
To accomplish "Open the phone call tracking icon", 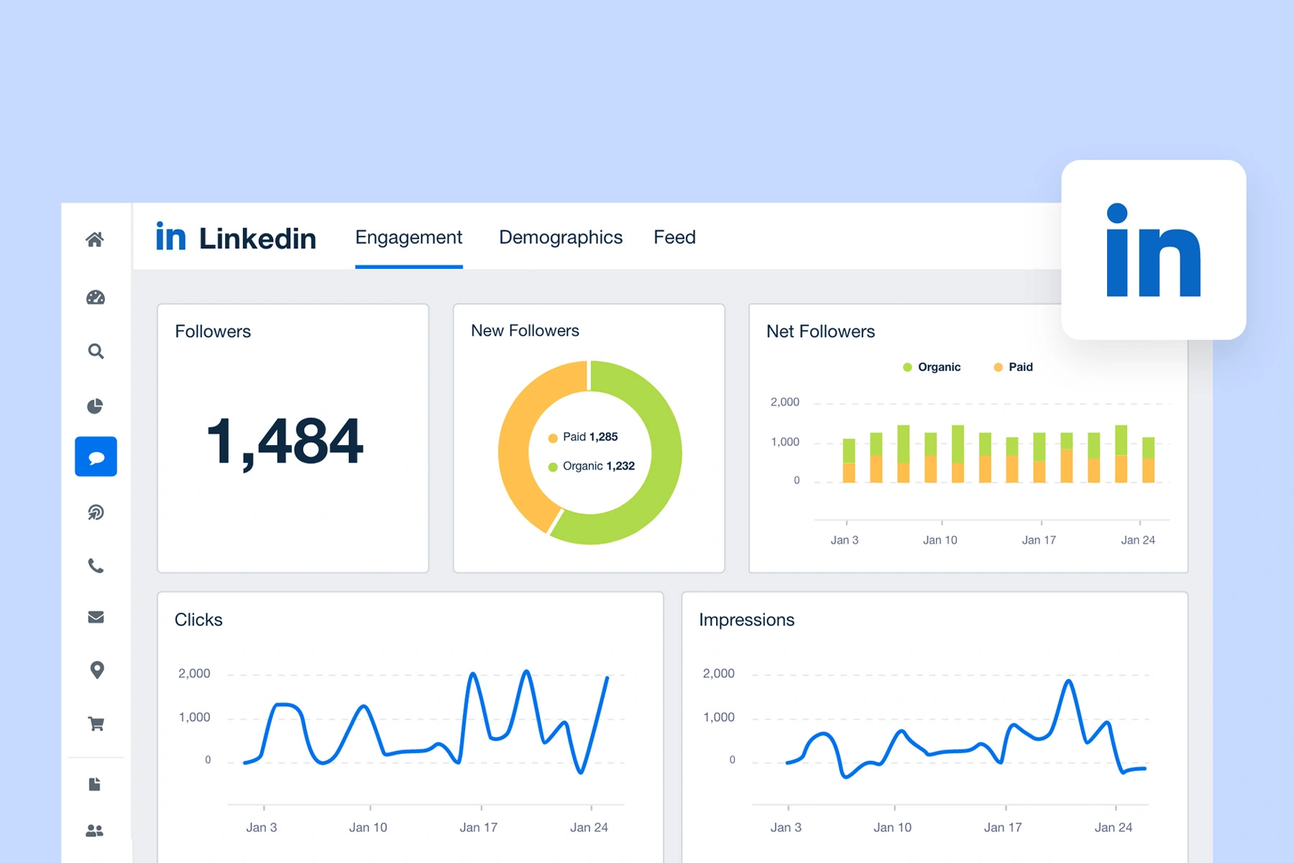I will coord(96,565).
